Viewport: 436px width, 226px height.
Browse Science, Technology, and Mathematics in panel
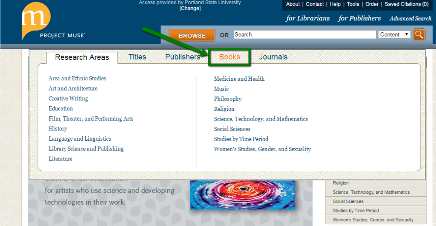pos(261,119)
